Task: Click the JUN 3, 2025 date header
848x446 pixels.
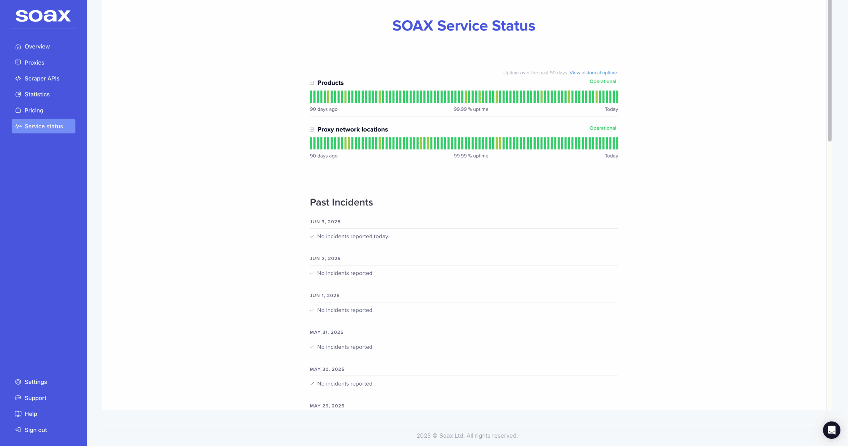Action: pos(325,222)
